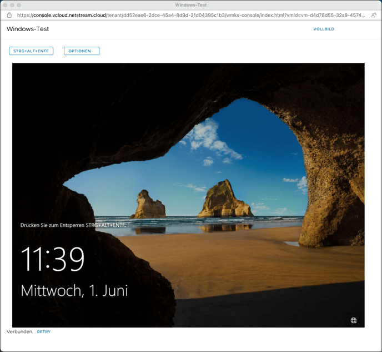Click the 11:39 clock on lock screen
The width and height of the screenshot is (382, 352).
click(53, 259)
